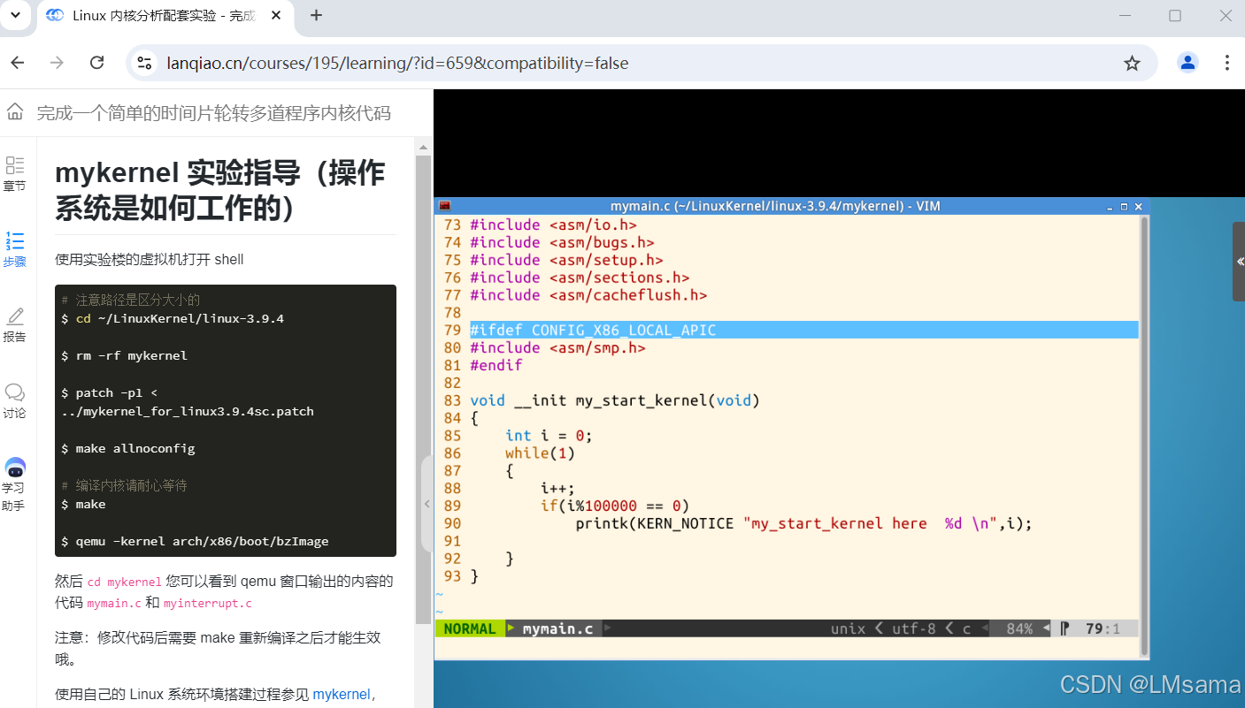Click the instructions panel scrollbar thumb
The height and width of the screenshot is (708, 1245).
(x=423, y=389)
